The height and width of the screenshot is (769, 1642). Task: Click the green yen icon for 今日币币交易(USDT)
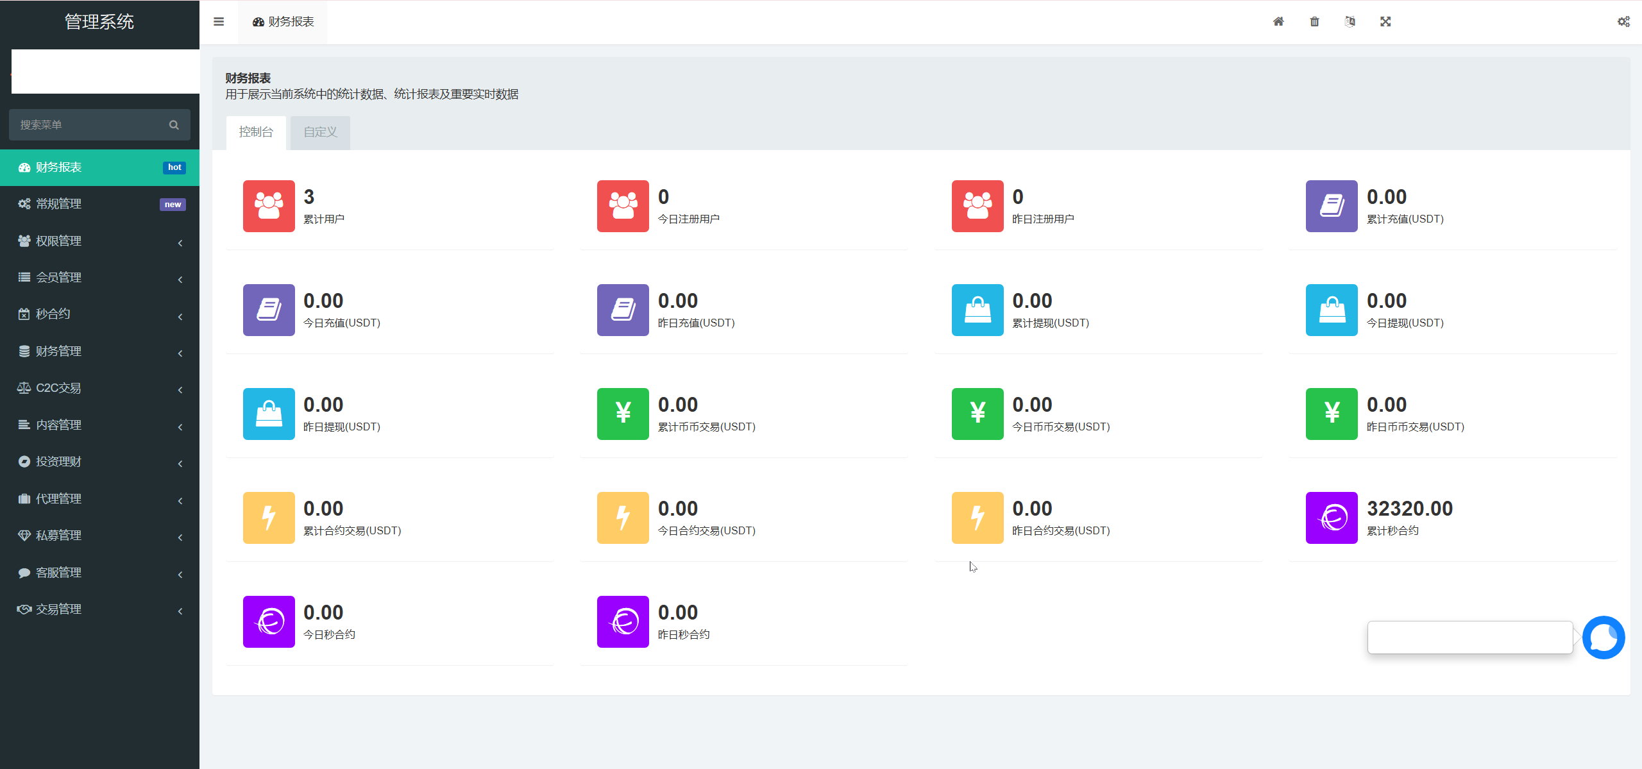978,414
